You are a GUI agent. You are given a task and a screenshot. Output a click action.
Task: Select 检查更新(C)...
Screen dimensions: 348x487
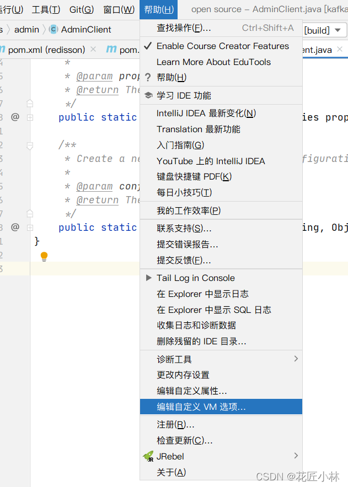(x=221, y=440)
